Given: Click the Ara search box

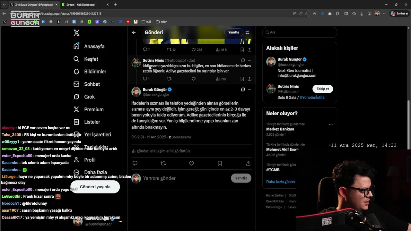Looking at the screenshot, I should pos(300,32).
